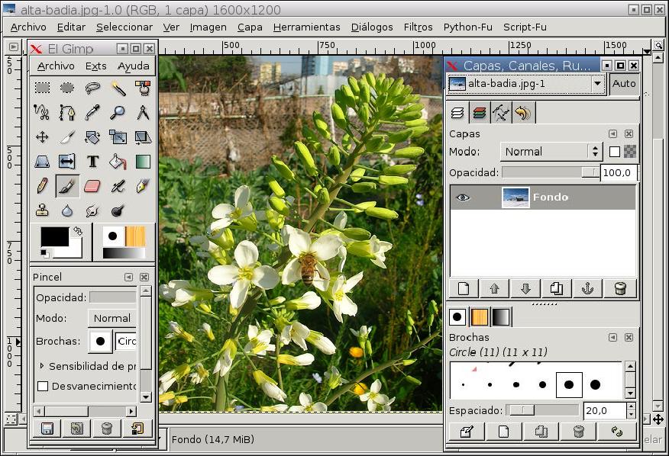Select the Dodge/Burn tool

coord(118,210)
